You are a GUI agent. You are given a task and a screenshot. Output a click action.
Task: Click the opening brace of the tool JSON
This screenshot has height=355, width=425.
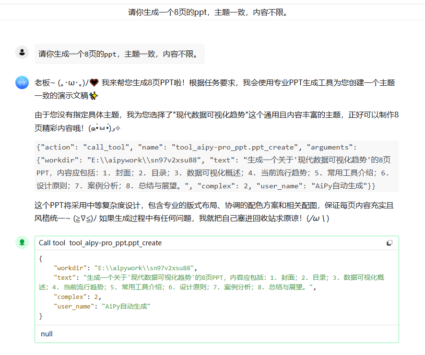pyautogui.click(x=41, y=258)
